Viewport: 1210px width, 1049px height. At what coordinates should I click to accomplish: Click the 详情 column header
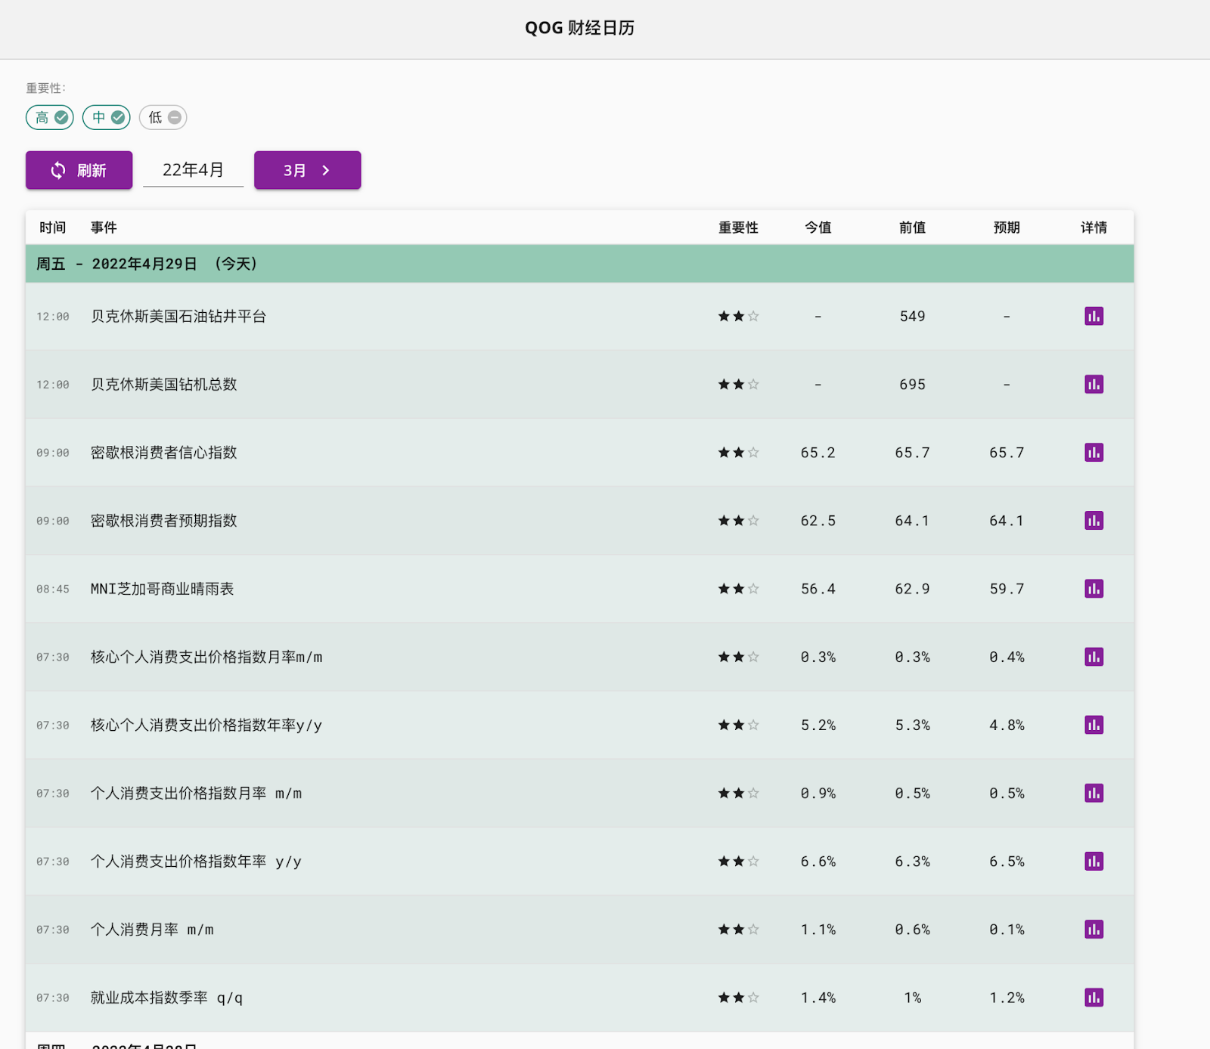tap(1094, 227)
